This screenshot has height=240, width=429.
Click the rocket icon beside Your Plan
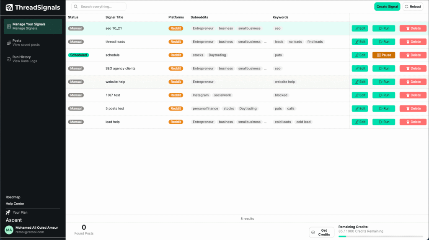8,212
